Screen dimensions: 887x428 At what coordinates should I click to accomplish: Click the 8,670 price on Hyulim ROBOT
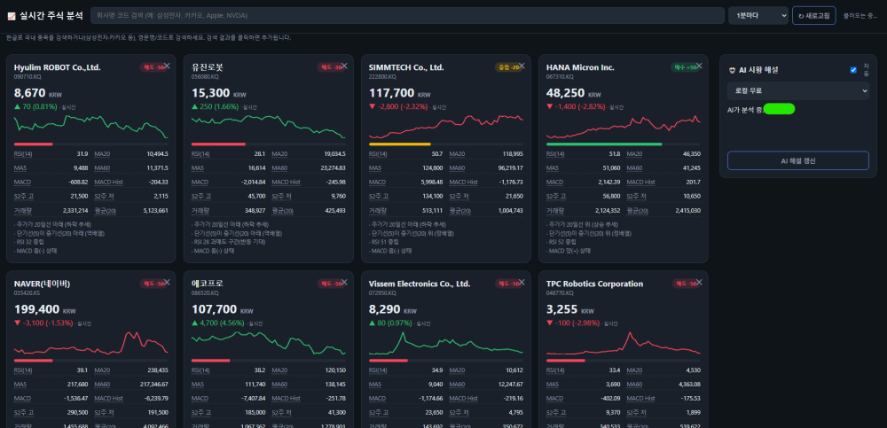[x=30, y=93]
